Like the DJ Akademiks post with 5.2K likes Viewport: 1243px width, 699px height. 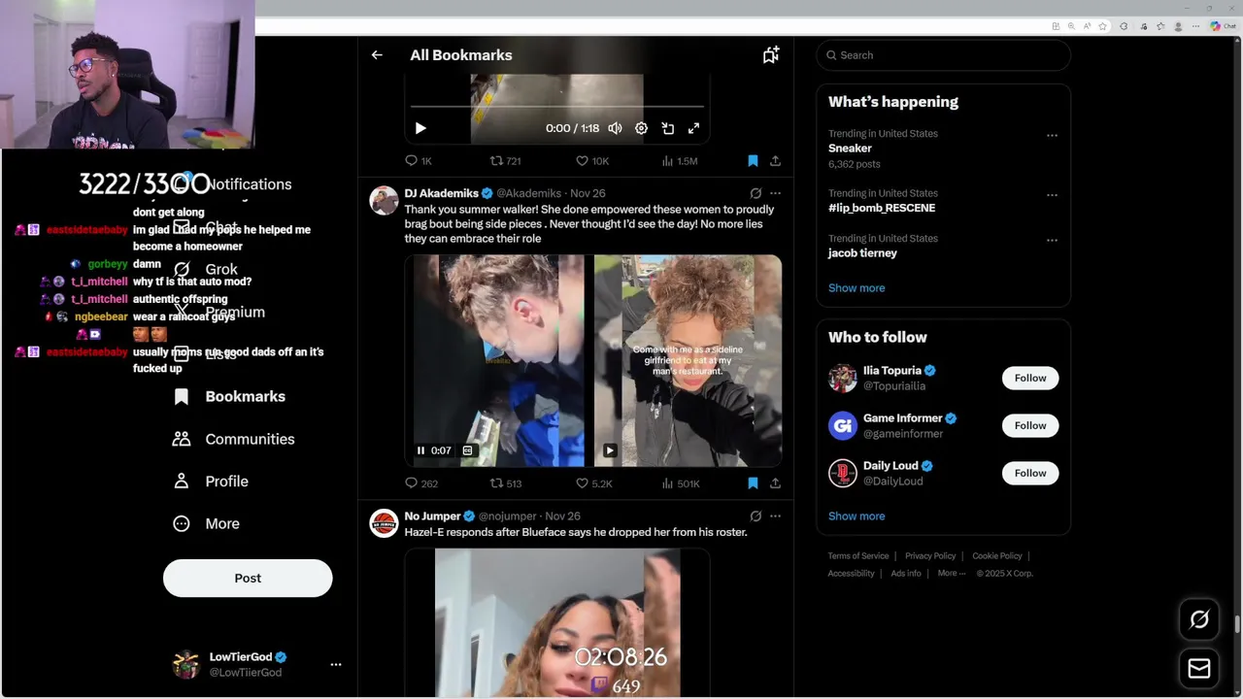[593, 483]
